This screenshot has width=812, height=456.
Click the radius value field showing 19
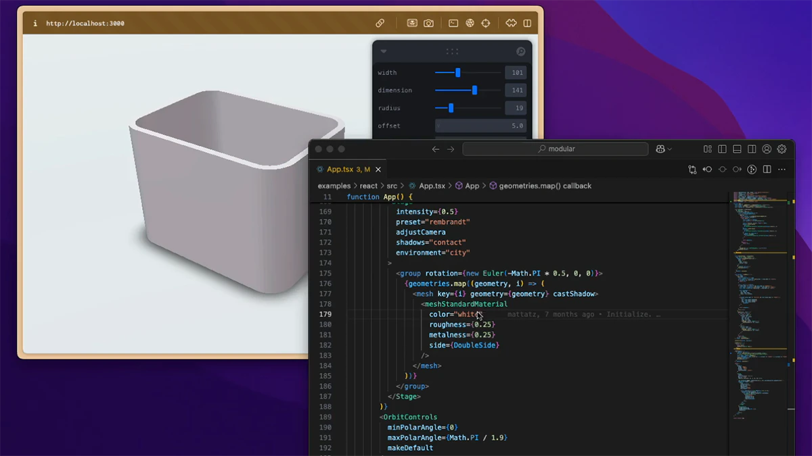pos(516,108)
